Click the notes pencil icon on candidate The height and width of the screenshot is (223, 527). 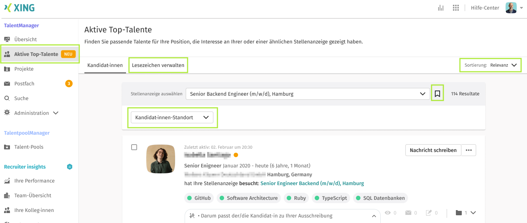(x=429, y=213)
